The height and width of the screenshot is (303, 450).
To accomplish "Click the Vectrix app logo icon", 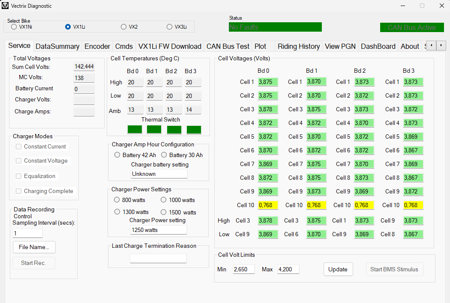I will [5, 6].
